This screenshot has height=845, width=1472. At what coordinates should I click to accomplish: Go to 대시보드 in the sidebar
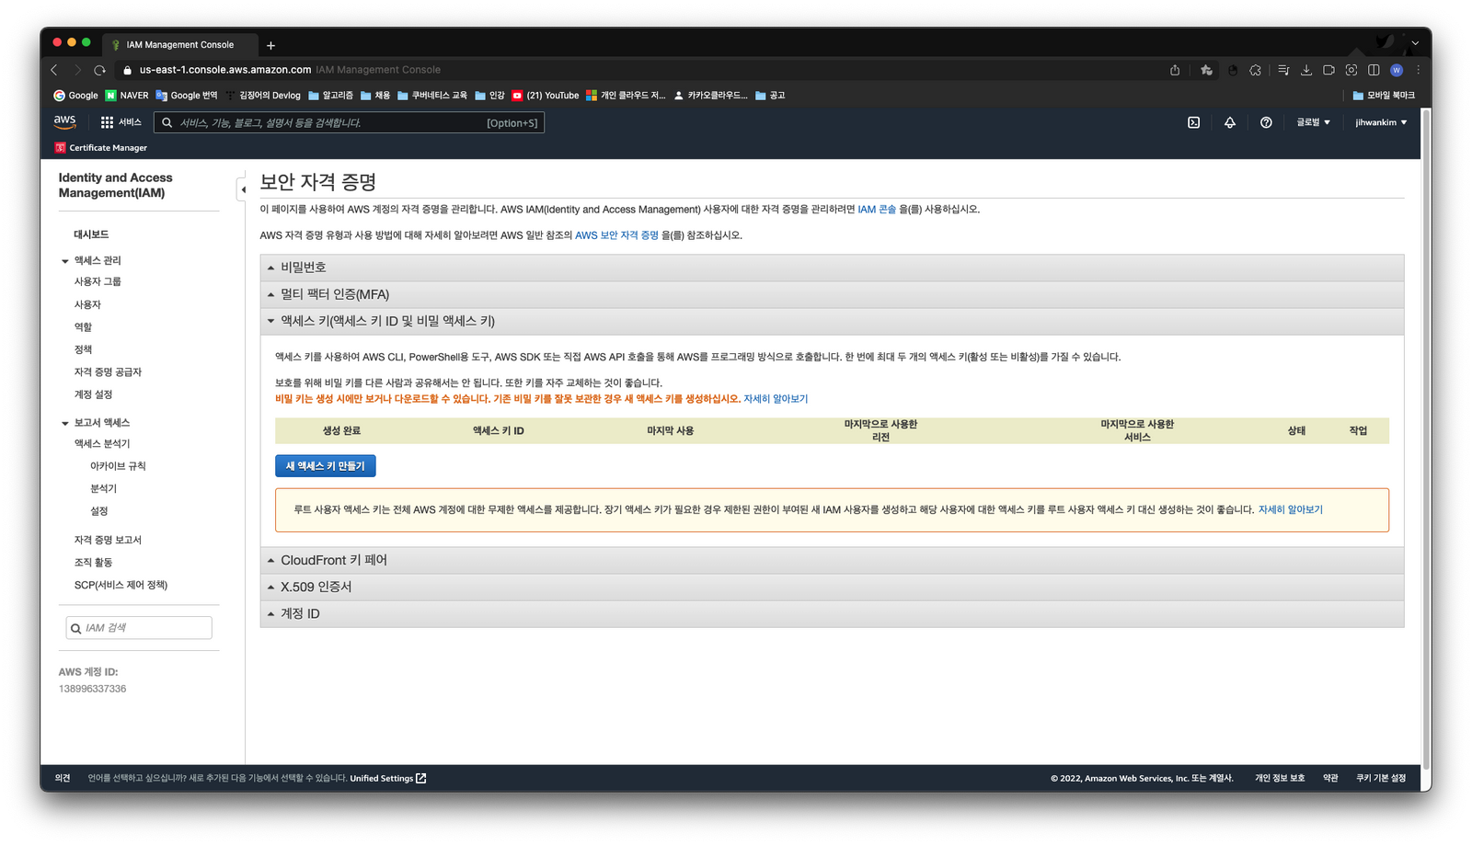point(91,234)
